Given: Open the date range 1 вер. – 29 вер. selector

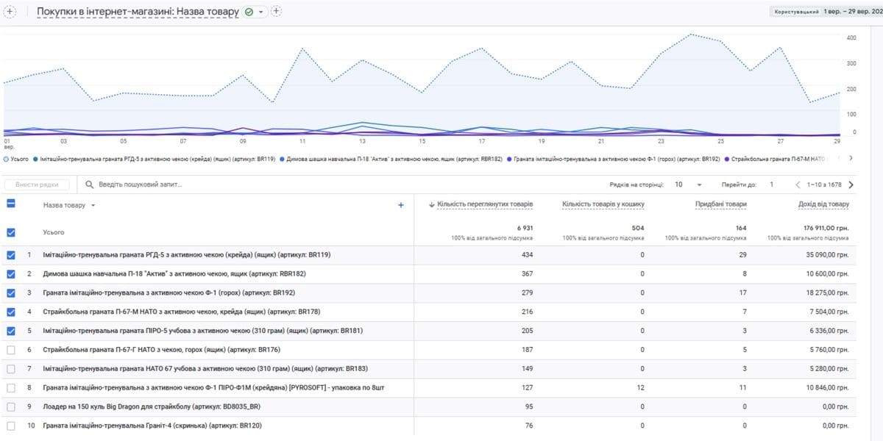Looking at the screenshot, I should point(852,12).
